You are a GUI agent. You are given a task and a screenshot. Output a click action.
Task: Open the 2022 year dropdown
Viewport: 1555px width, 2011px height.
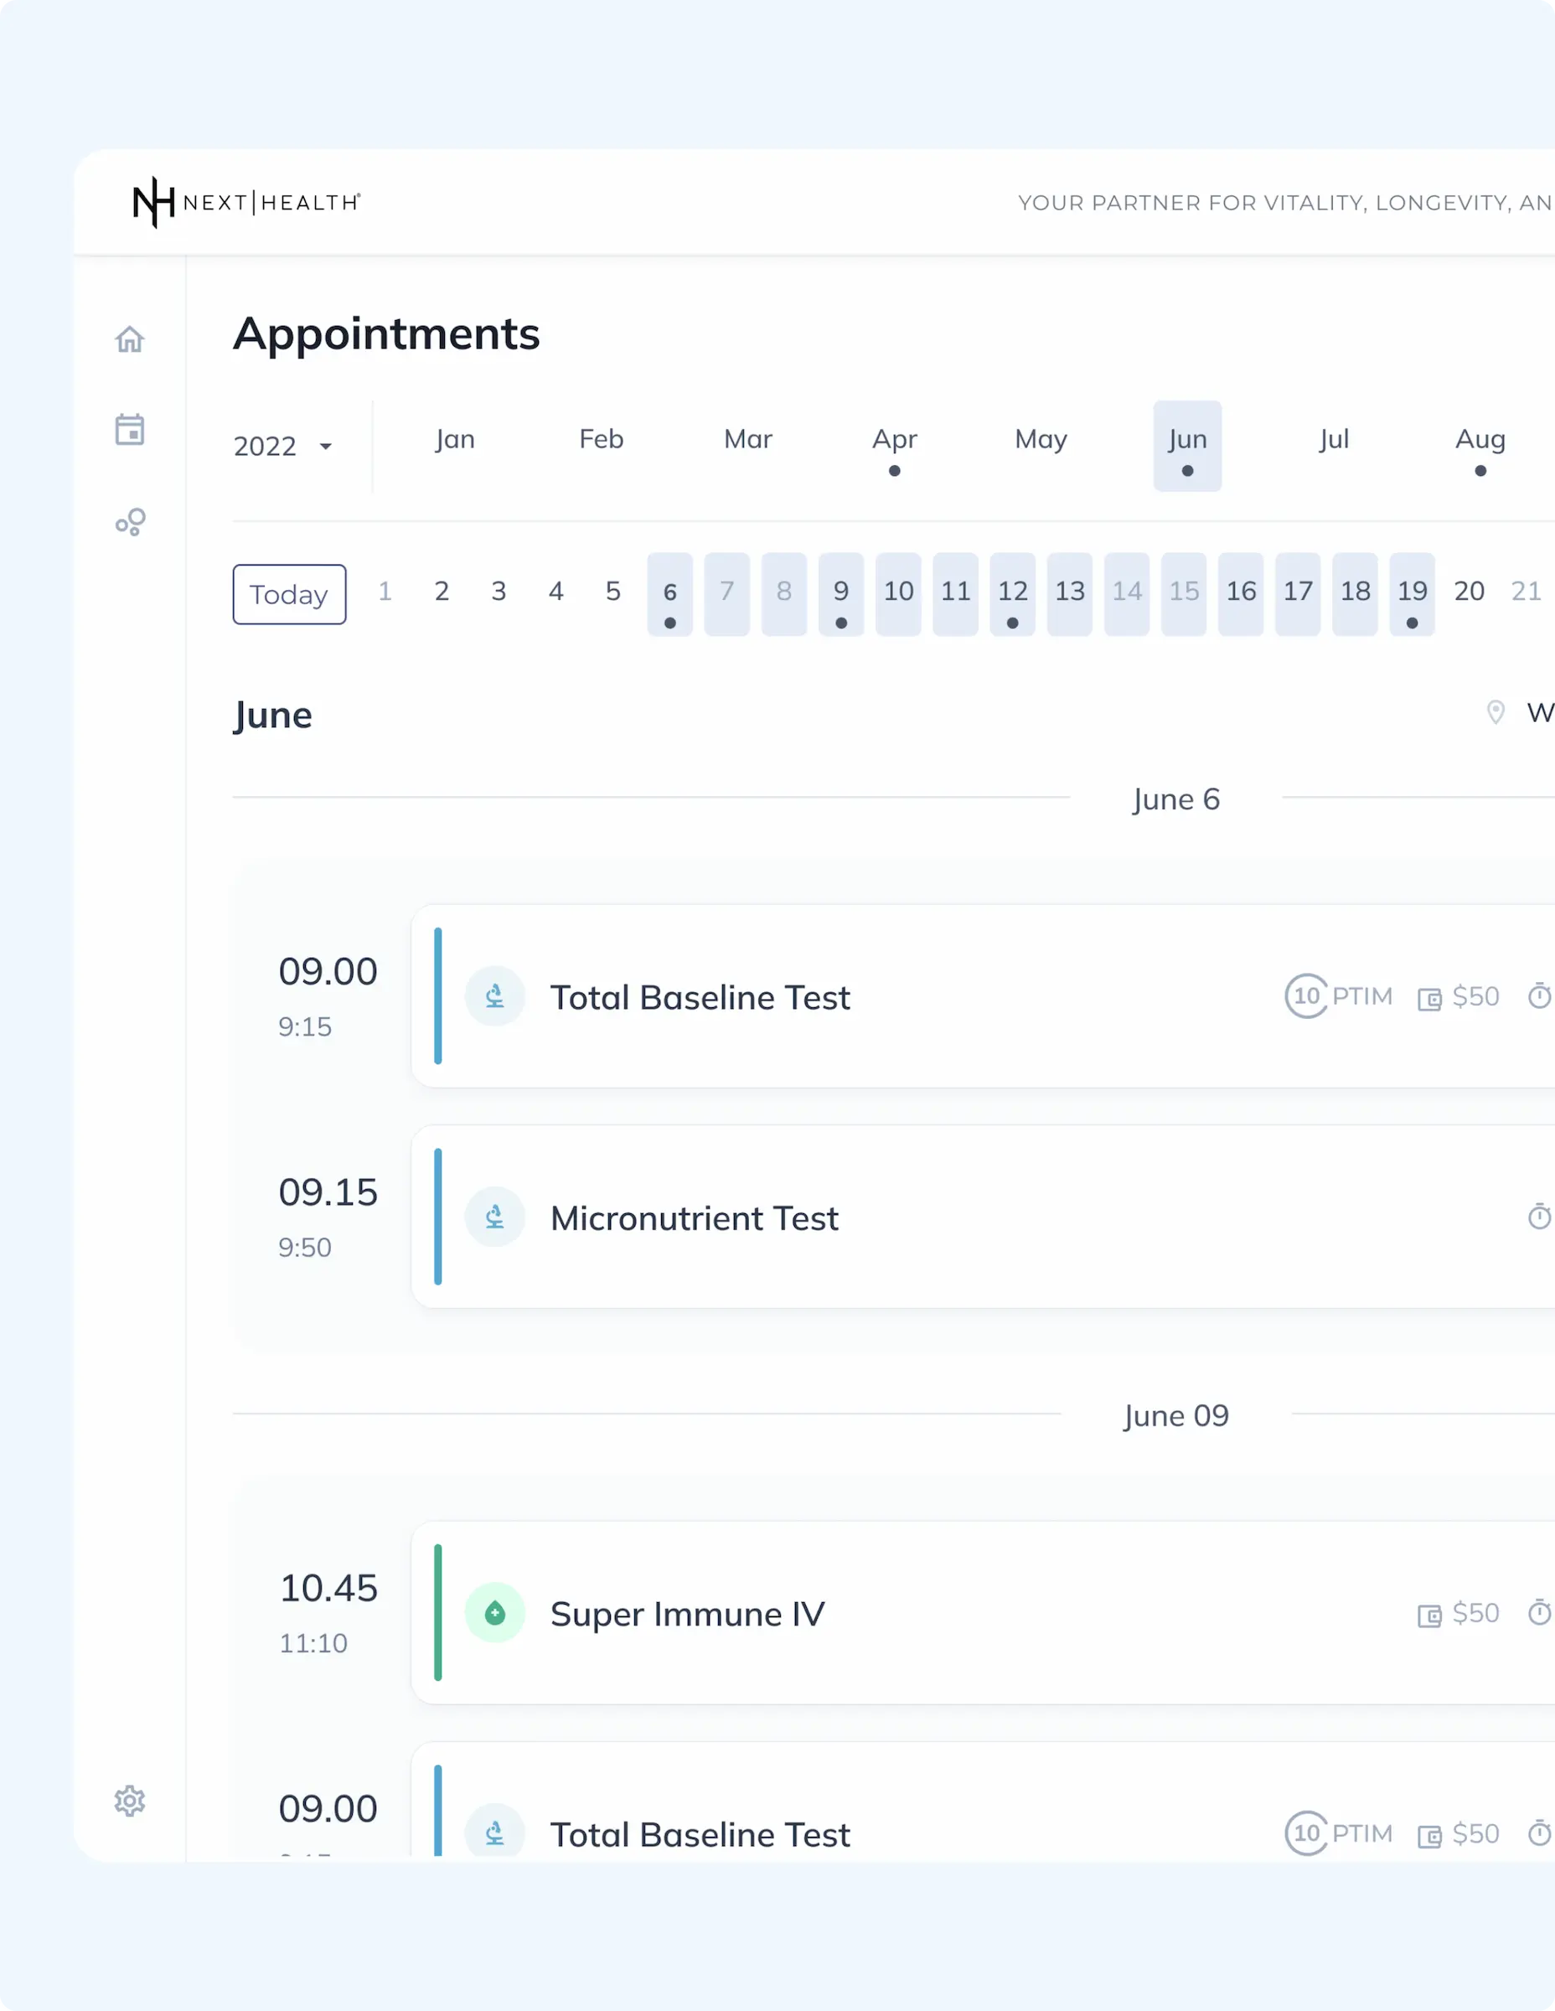click(282, 447)
